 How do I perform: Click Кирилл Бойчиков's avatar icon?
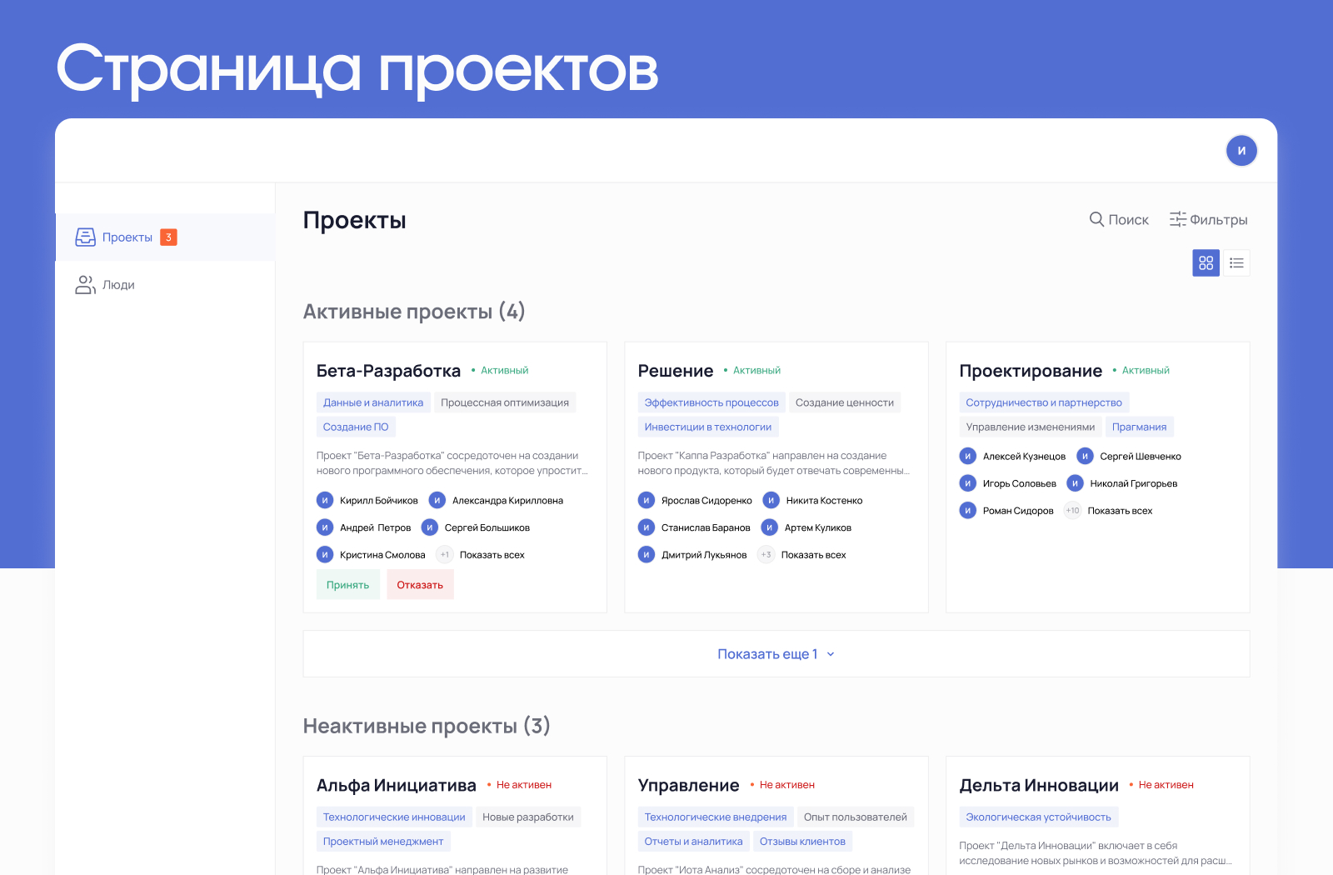(325, 501)
